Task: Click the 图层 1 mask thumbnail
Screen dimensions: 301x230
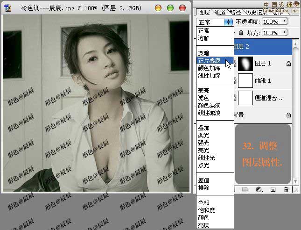Action: [245, 64]
